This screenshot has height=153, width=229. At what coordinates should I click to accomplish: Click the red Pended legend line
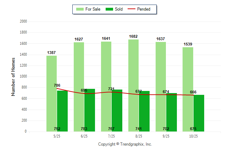pos(133,9)
